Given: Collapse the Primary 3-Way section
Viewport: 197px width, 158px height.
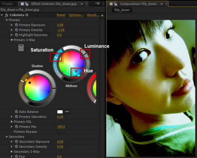Looking at the screenshot, I should pos(12,40).
